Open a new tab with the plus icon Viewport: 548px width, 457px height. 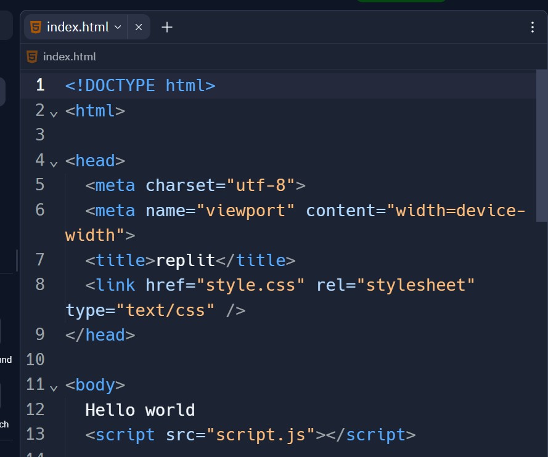[166, 27]
